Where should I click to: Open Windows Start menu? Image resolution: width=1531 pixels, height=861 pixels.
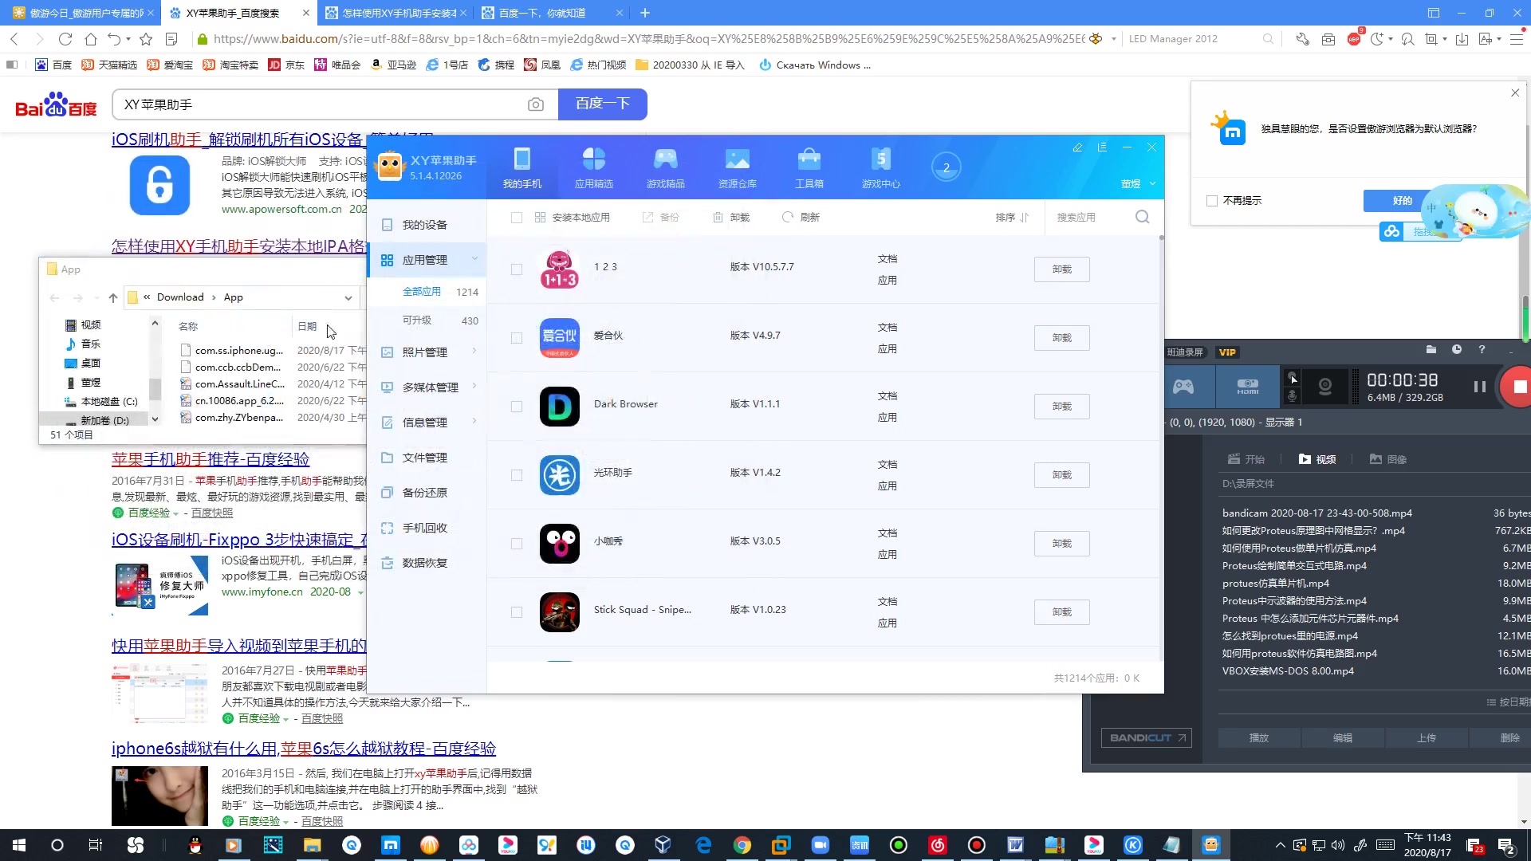[19, 845]
